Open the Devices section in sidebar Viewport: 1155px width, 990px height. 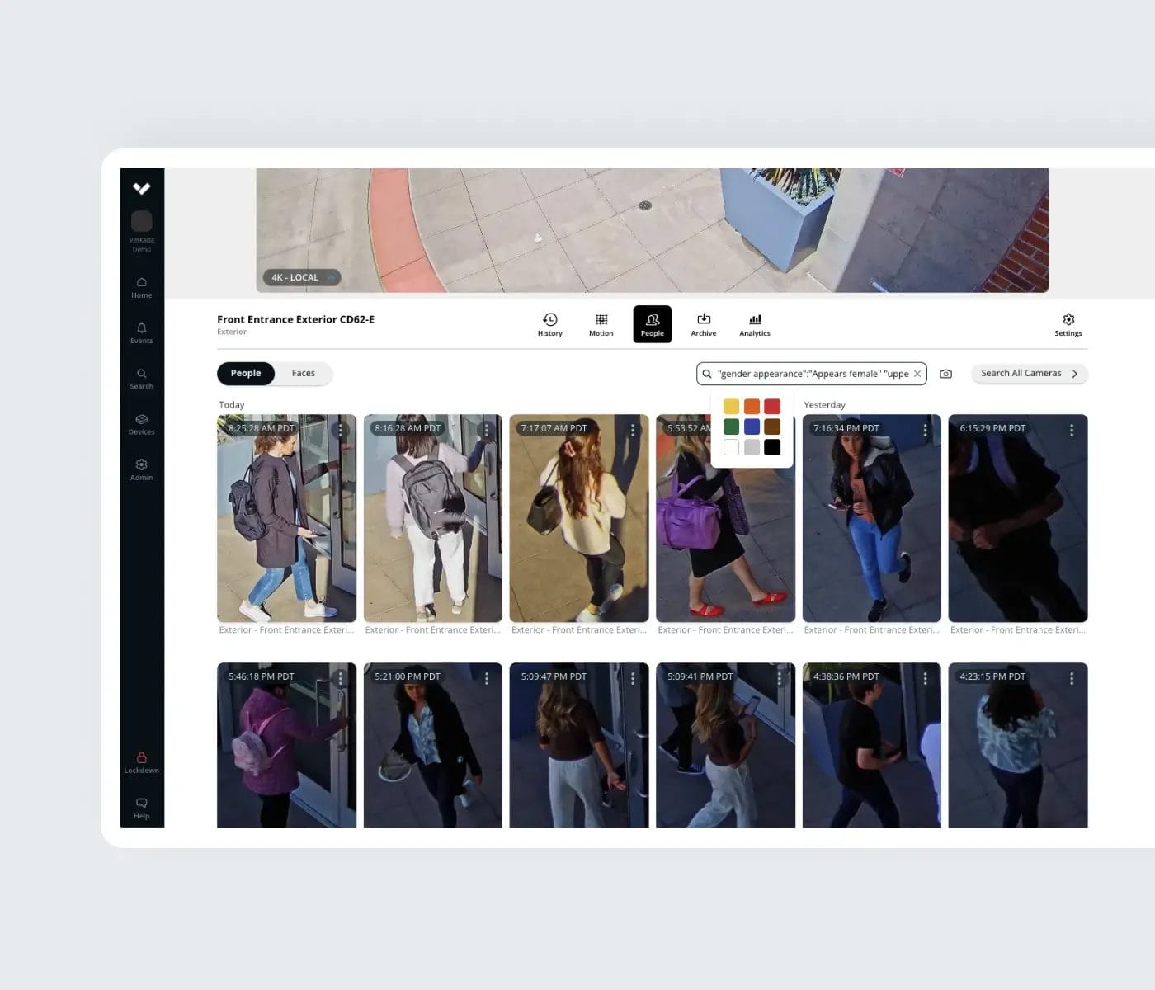[141, 423]
